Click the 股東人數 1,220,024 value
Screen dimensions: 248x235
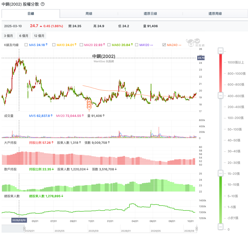coord(73,169)
